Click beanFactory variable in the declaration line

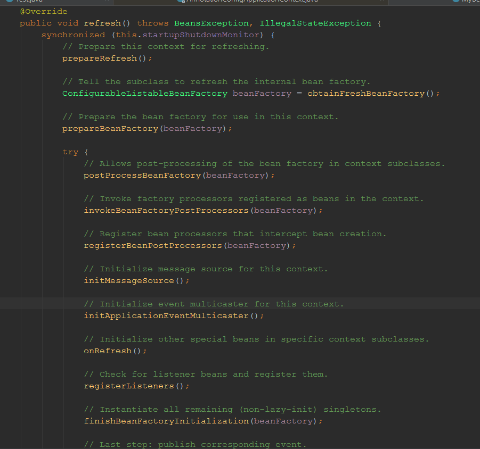pos(262,94)
